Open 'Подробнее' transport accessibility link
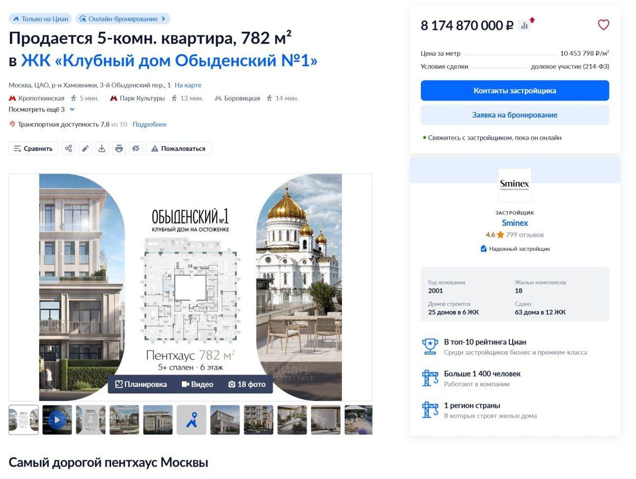The width and height of the screenshot is (636, 479). (x=149, y=124)
